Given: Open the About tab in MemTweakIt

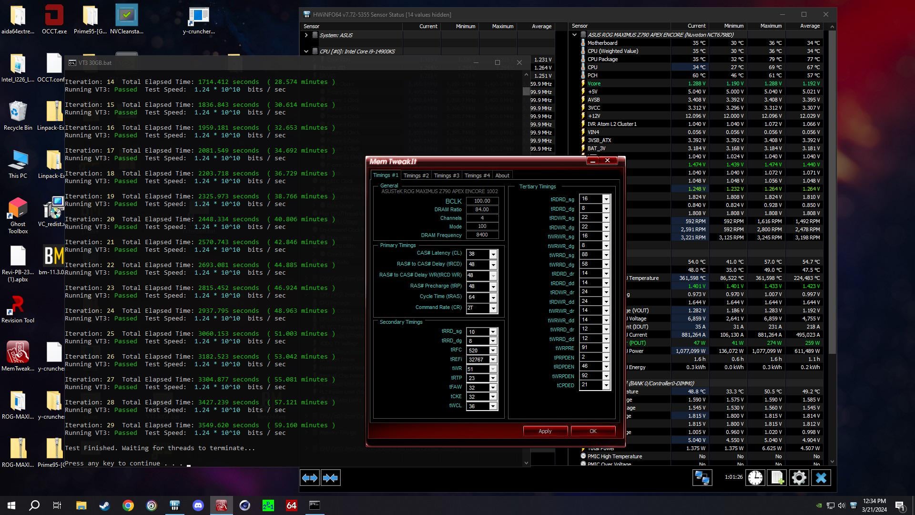Looking at the screenshot, I should pos(502,175).
